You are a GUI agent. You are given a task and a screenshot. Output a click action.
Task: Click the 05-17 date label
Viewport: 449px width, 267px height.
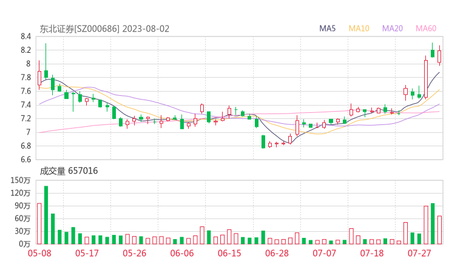87,253
